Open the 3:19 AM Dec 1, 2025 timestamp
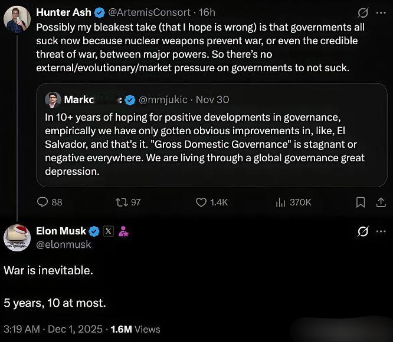This screenshot has width=393, height=342. 53,329
